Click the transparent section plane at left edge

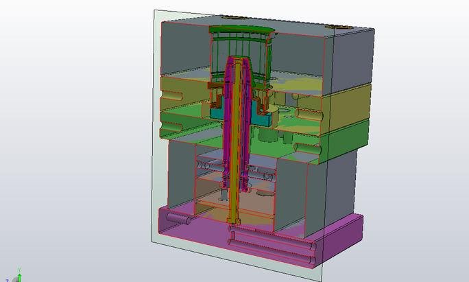[x=156, y=137]
